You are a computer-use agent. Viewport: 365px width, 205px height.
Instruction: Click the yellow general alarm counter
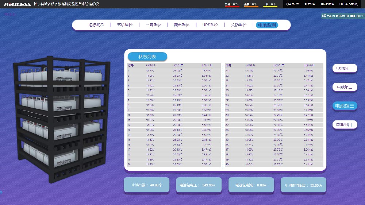270,4
